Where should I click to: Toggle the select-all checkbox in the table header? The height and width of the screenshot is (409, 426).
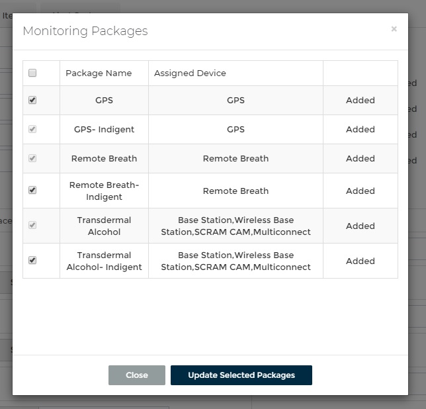point(32,73)
